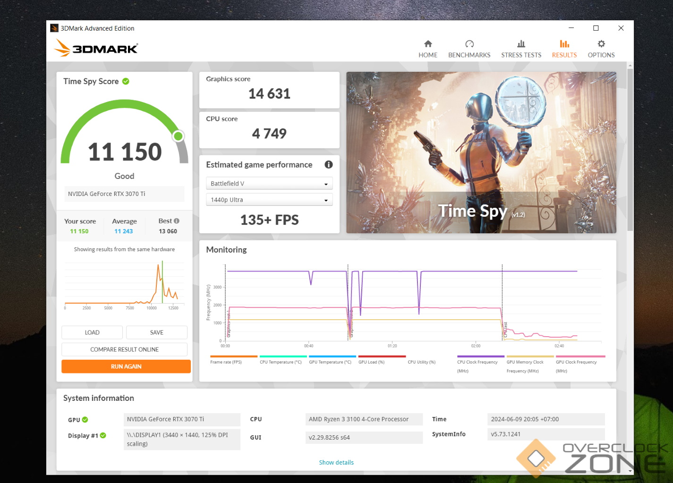This screenshot has height=483, width=673.
Task: Open the Home tab icon
Action: click(427, 44)
